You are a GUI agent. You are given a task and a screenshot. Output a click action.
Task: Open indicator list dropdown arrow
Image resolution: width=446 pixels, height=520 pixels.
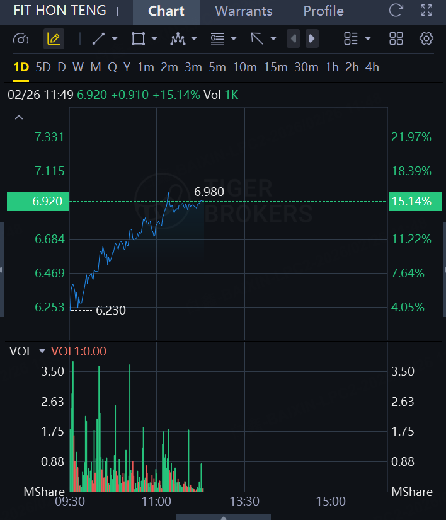[x=367, y=39]
